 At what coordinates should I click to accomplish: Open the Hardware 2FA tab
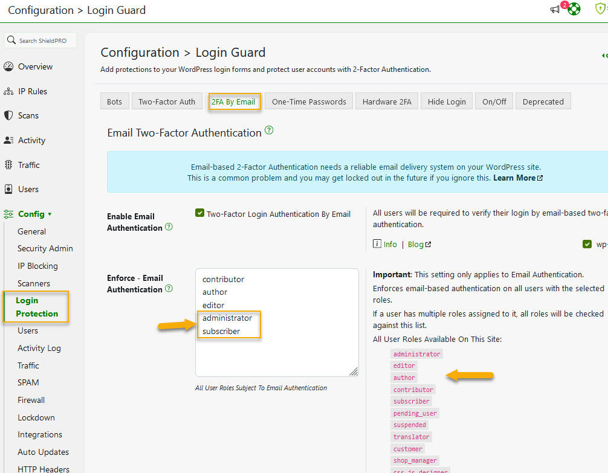(x=387, y=101)
